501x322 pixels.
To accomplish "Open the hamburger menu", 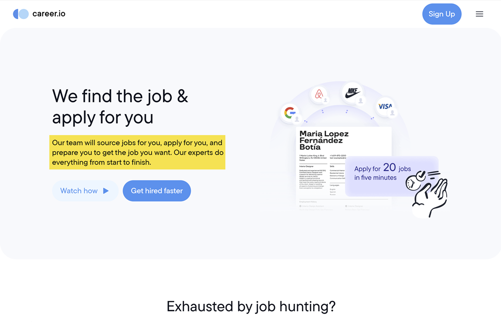I will point(479,14).
